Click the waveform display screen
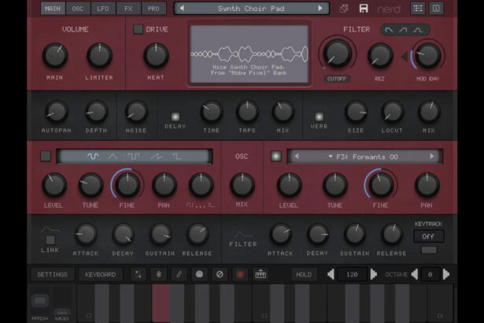 coord(249,54)
